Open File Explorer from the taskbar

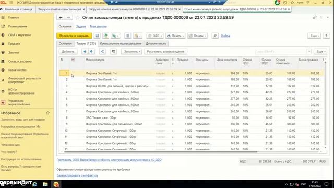[45, 184]
